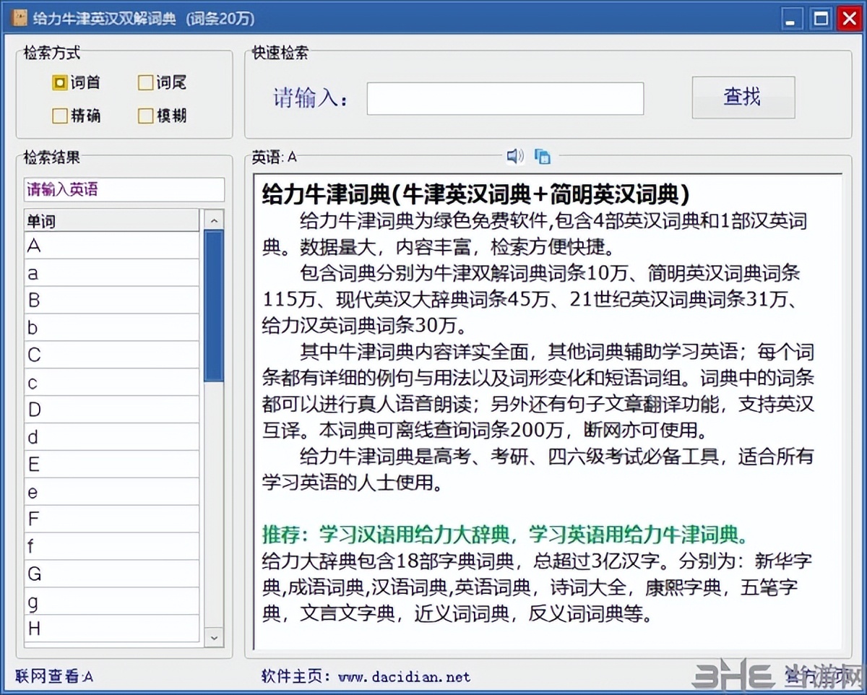This screenshot has height=695, width=867.
Task: Select uppercase 'C' in word list
Action: 111,355
